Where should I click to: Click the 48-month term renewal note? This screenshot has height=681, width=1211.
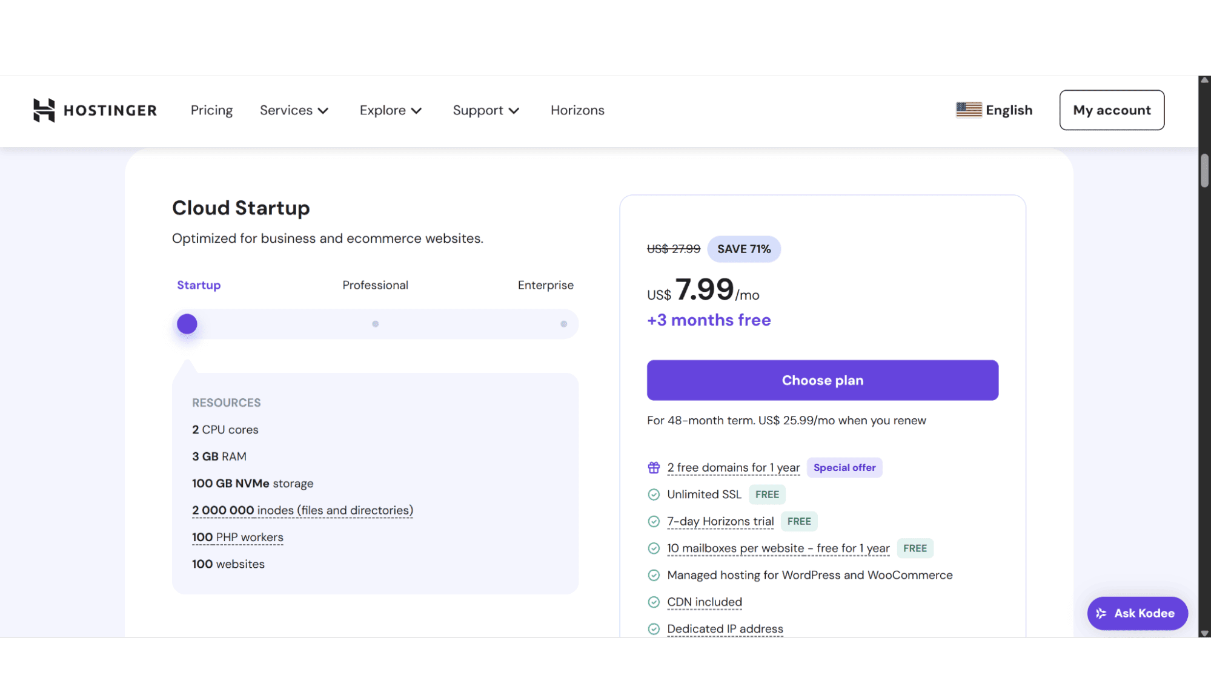[786, 421]
